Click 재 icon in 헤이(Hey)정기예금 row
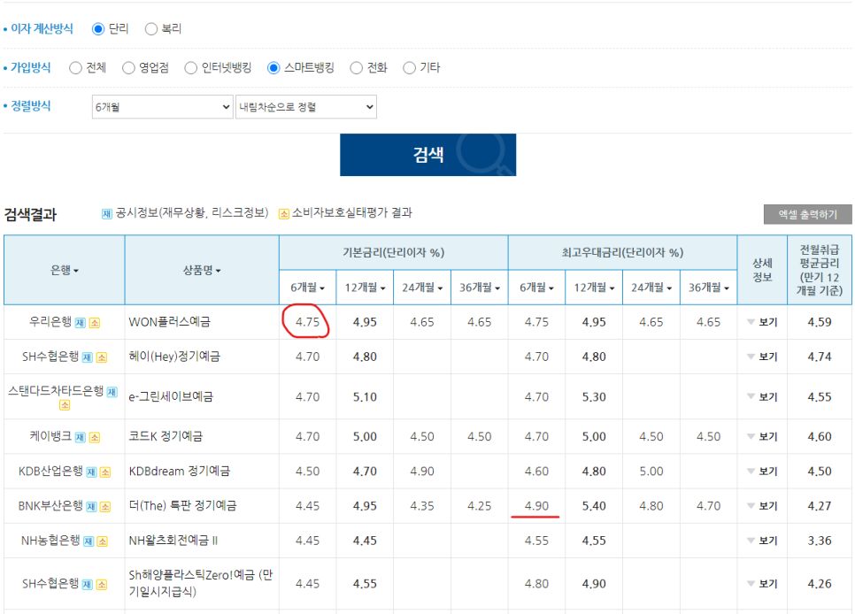The image size is (855, 614). (88, 357)
